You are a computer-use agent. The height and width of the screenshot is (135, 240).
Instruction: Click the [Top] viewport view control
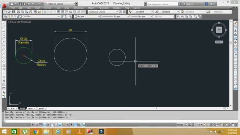14,22
